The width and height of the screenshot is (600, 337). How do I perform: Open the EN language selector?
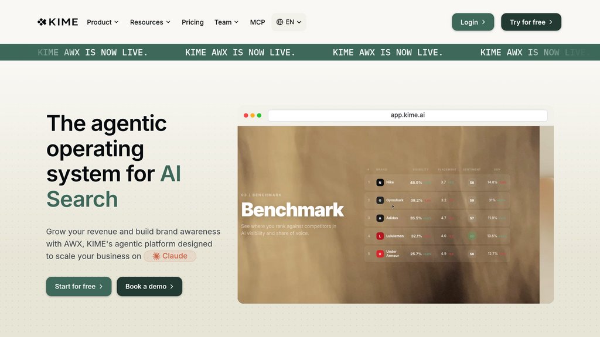[x=289, y=22]
